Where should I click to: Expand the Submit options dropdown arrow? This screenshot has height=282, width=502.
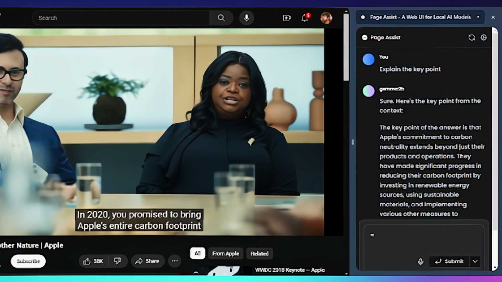point(475,261)
